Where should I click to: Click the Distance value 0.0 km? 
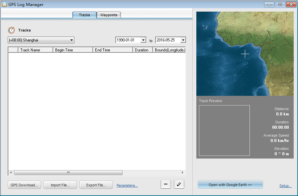click(x=282, y=114)
